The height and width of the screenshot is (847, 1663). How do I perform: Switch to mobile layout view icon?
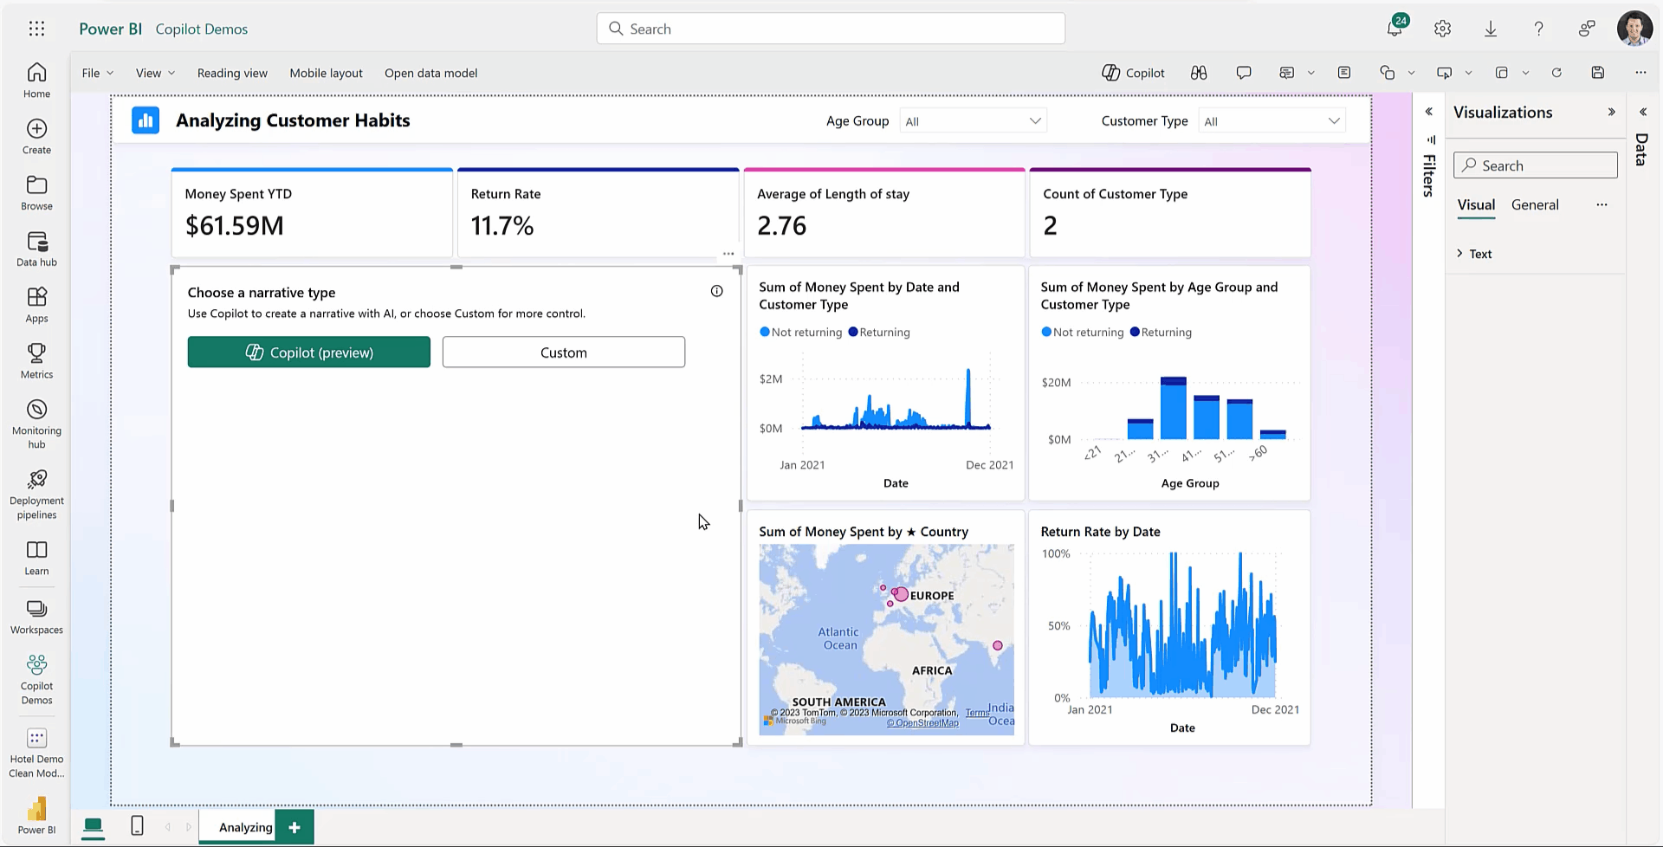pos(137,826)
